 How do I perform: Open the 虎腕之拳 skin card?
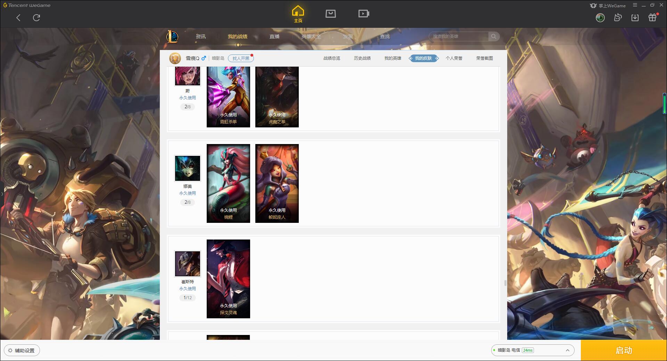pos(277,97)
